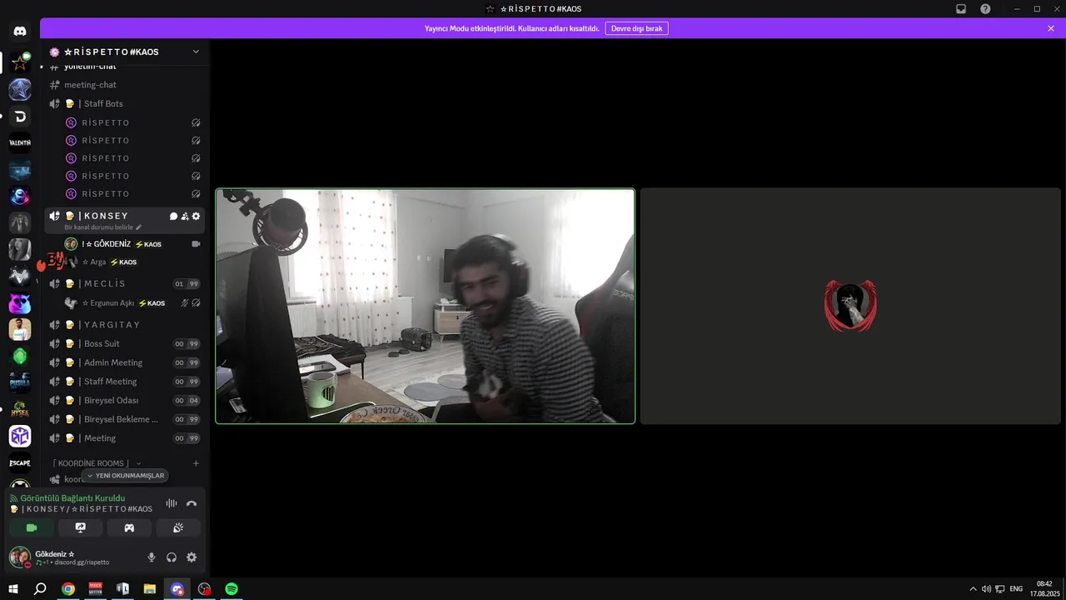Disable streamer mode with Devre dışı bırak
This screenshot has height=600, width=1066.
636,28
